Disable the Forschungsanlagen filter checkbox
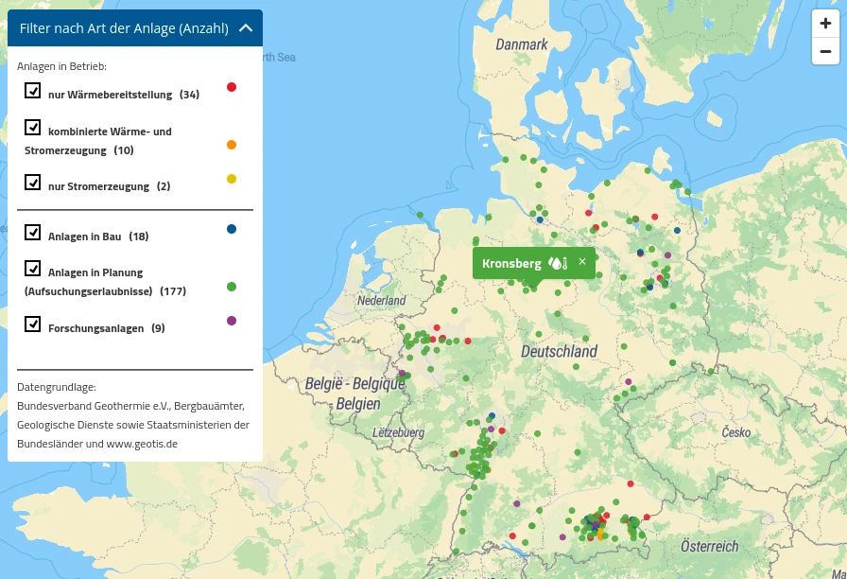 pos(33,324)
